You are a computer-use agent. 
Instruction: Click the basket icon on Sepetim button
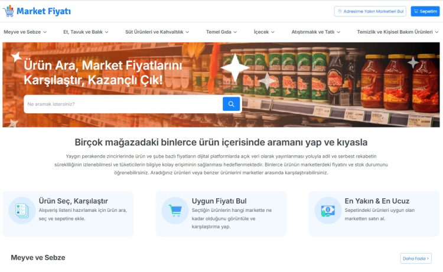(x=416, y=11)
